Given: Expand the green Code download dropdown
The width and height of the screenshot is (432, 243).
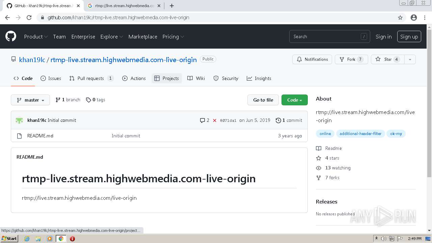Looking at the screenshot, I should click(x=295, y=100).
